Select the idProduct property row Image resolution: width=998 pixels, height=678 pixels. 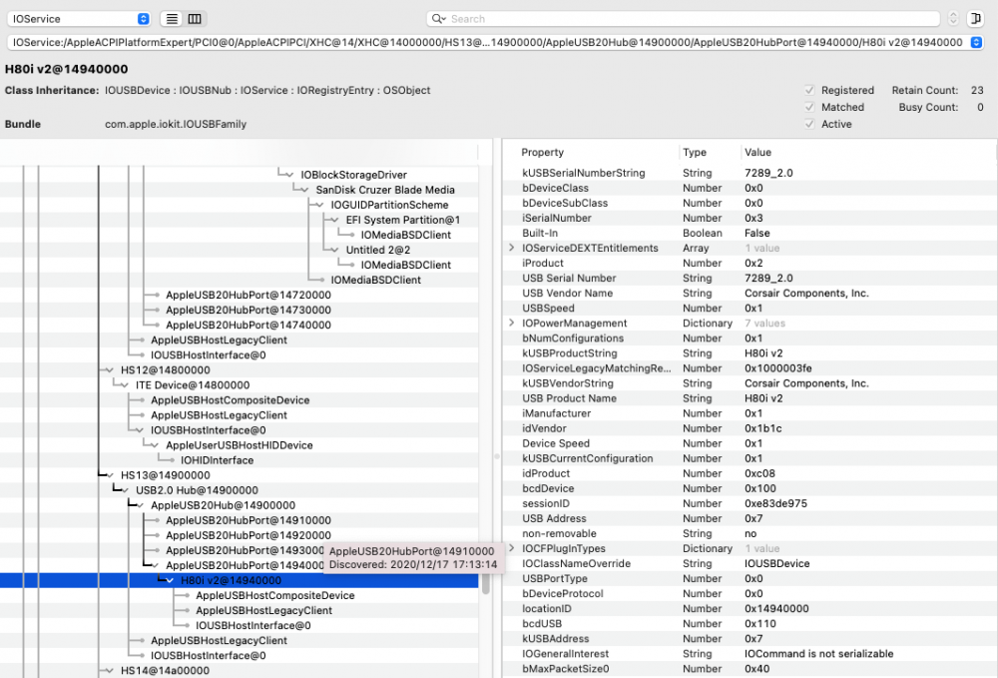pyautogui.click(x=749, y=473)
